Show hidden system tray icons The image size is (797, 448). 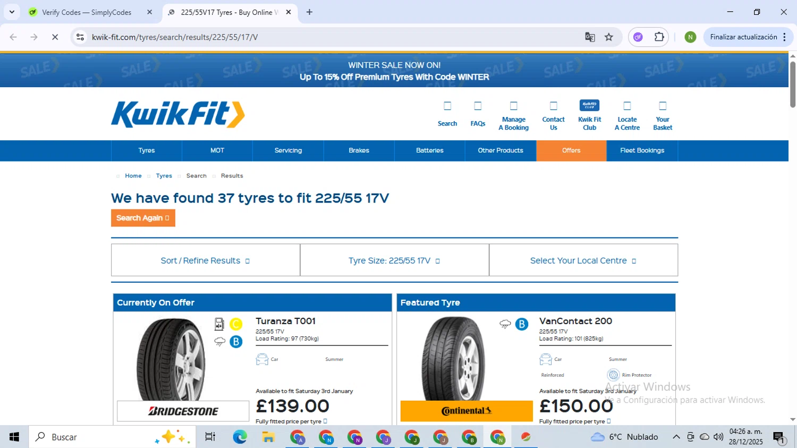(x=676, y=437)
